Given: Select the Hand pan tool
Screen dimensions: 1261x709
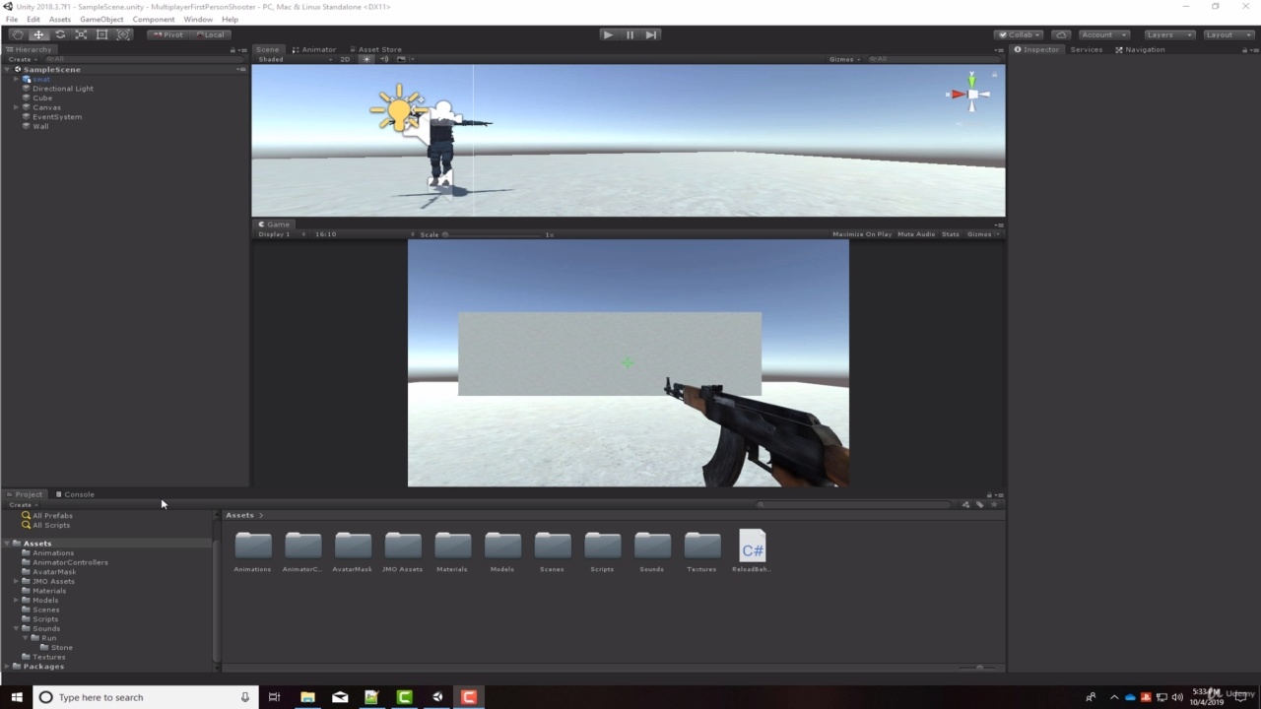Looking at the screenshot, I should [x=17, y=35].
